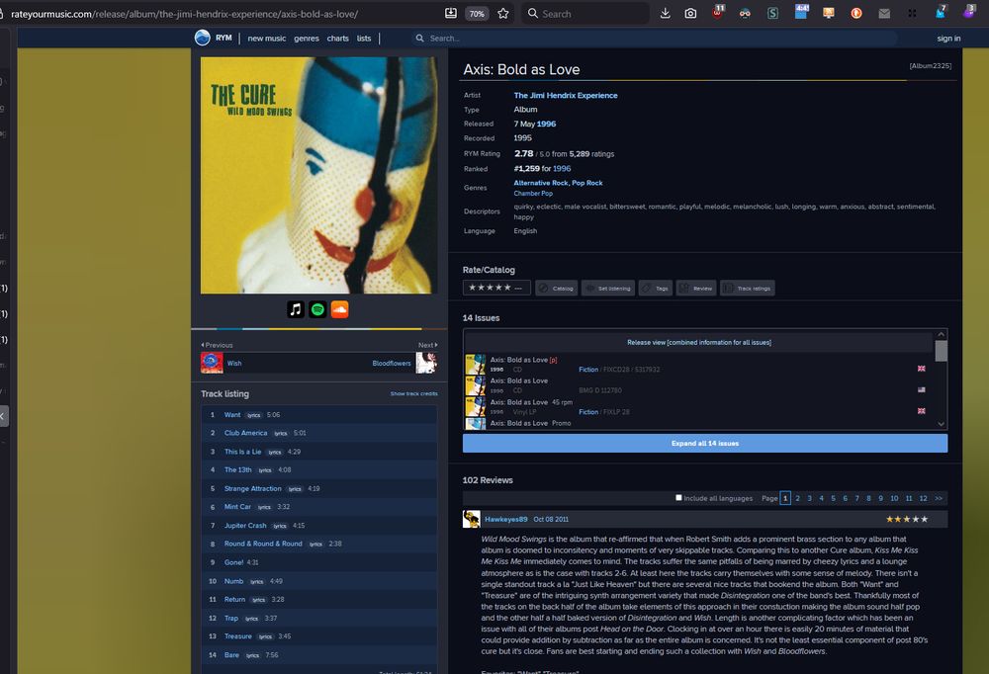
Task: Click in the RYM search field
Action: 656,39
